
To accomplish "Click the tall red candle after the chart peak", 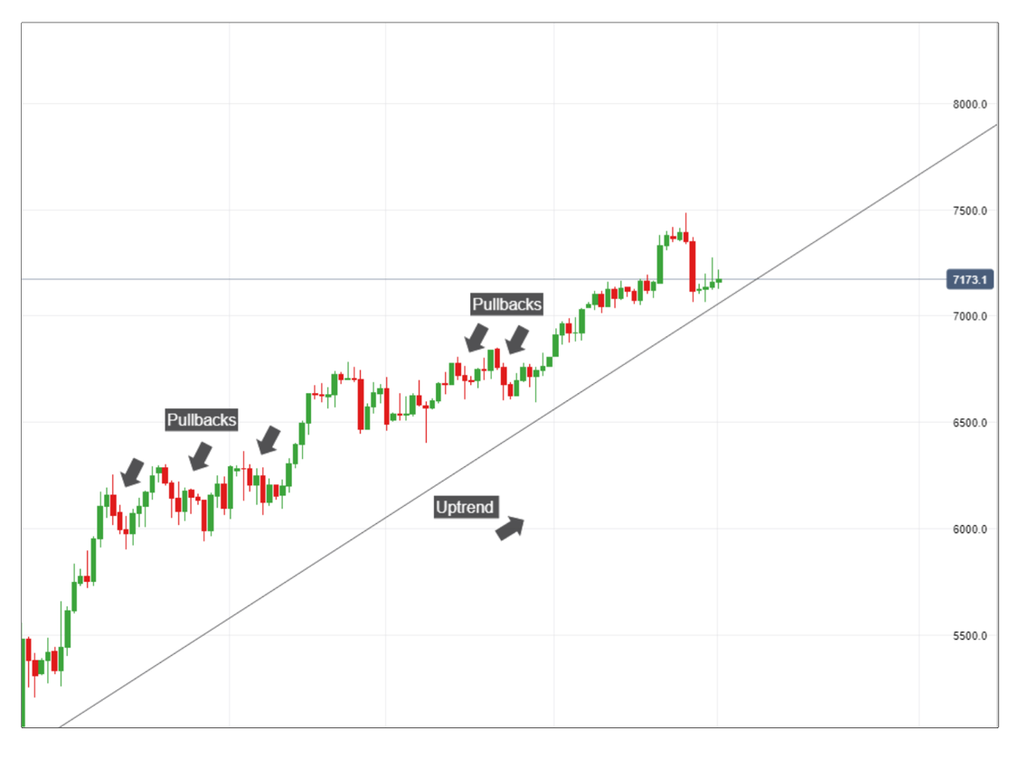I will pos(693,266).
